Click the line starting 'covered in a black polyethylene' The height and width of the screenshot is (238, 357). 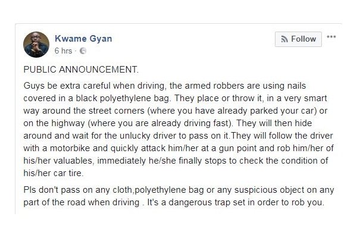(175, 98)
